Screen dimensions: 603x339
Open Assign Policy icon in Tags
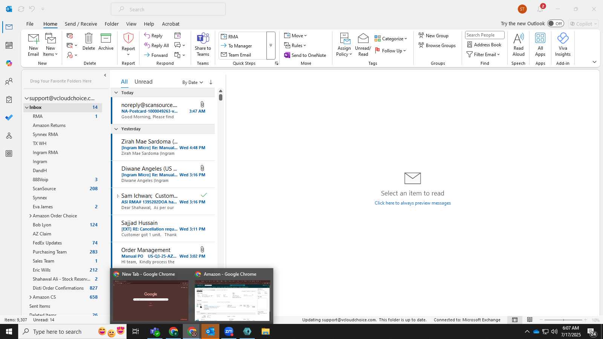point(344,38)
